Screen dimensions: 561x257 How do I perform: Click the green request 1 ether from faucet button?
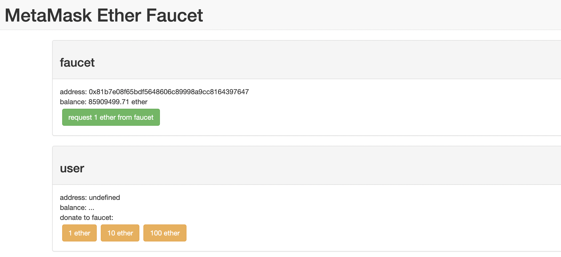[111, 117]
